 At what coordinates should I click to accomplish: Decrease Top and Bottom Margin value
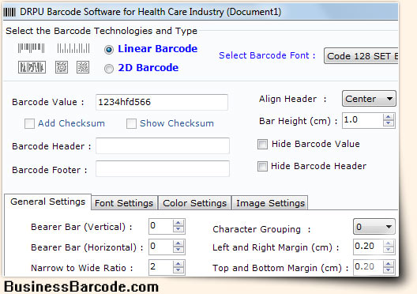(x=389, y=270)
